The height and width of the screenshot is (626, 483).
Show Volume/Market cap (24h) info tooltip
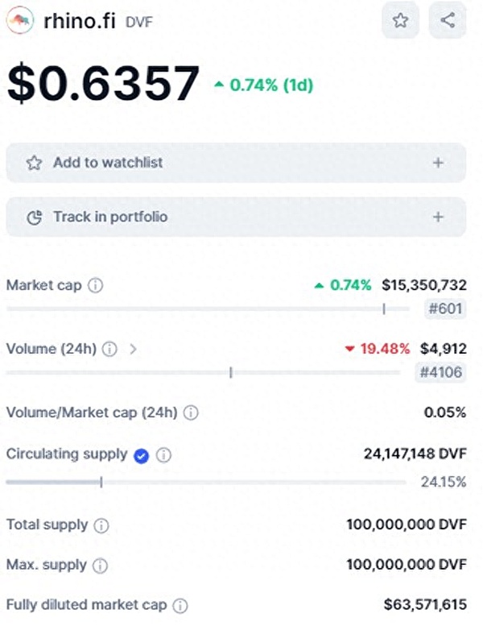(191, 412)
